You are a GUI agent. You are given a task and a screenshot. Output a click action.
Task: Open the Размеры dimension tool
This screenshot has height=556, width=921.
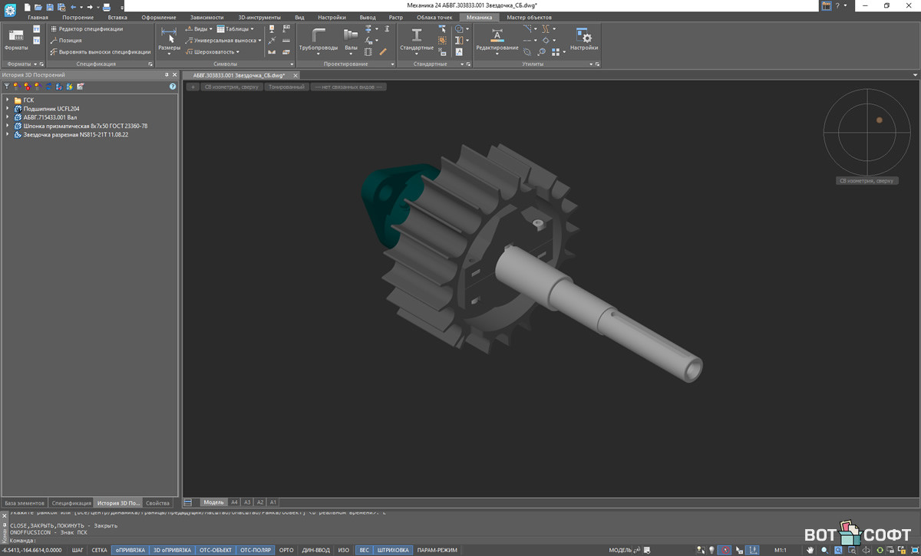(x=169, y=39)
